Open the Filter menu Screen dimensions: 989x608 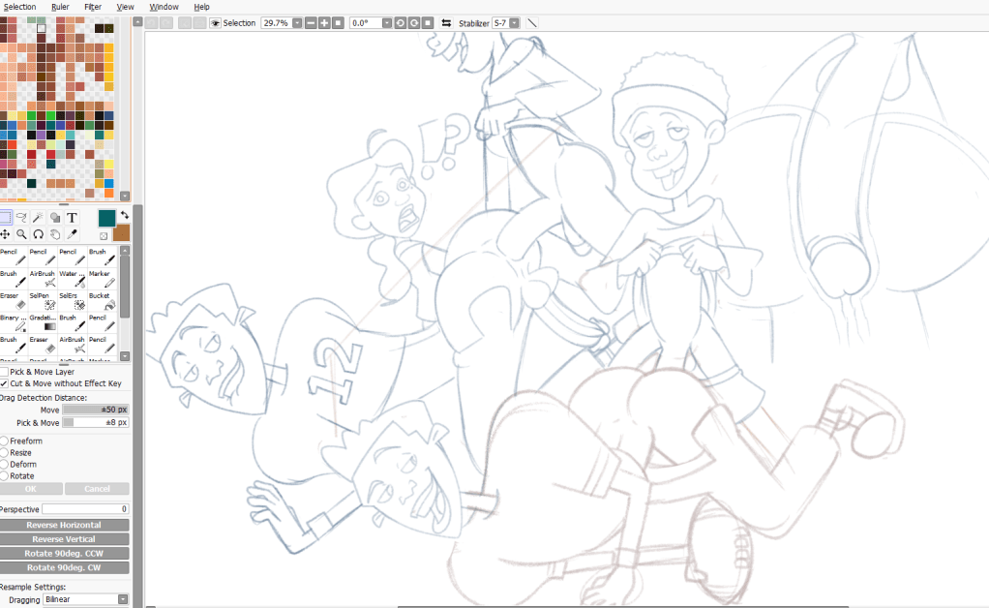click(x=93, y=7)
